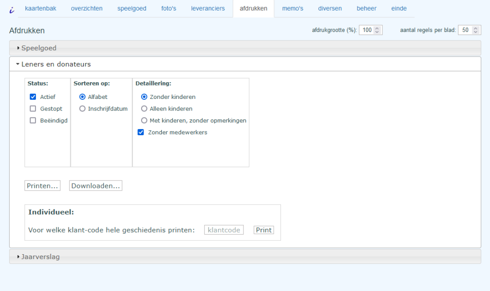Open the leveranciers tab
The height and width of the screenshot is (291, 490).
(208, 9)
